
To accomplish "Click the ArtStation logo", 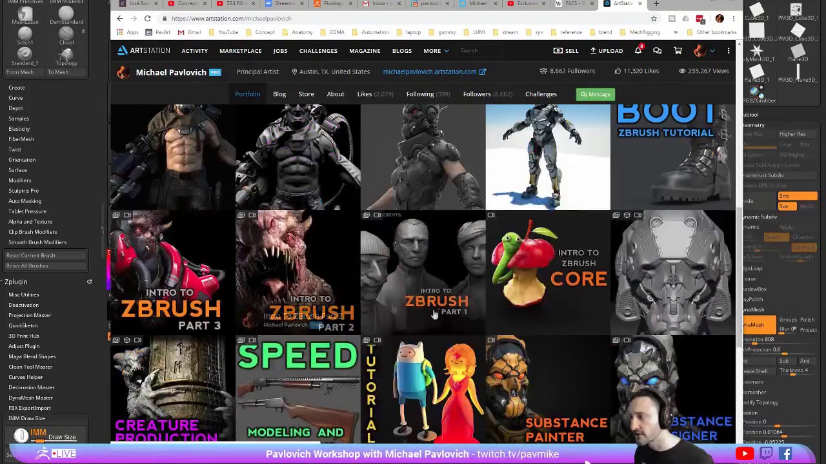I will (143, 50).
